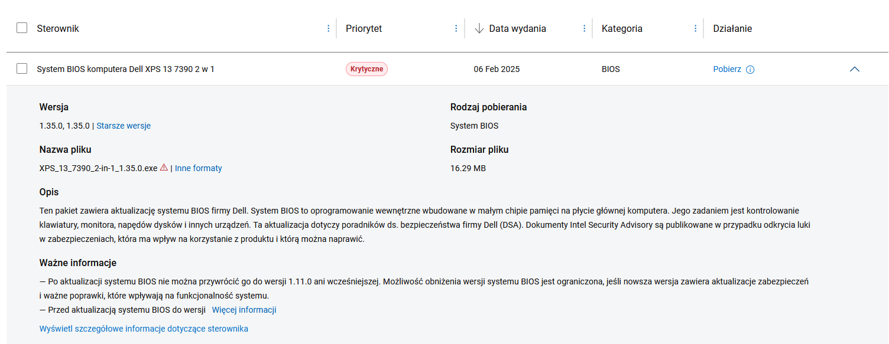Click the warning triangle beside the file name
The width and height of the screenshot is (889, 344).
coord(164,168)
